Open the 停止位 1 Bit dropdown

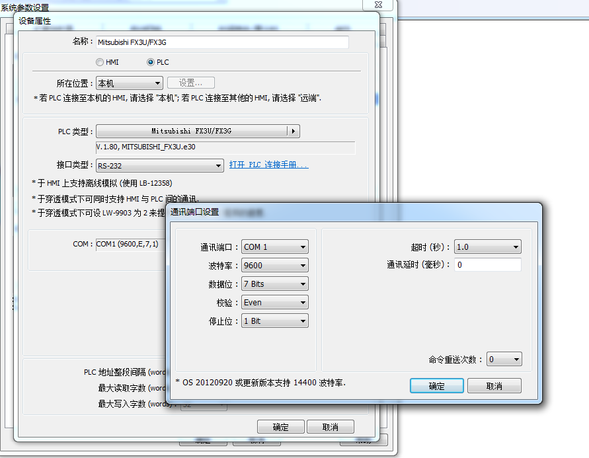tap(274, 321)
